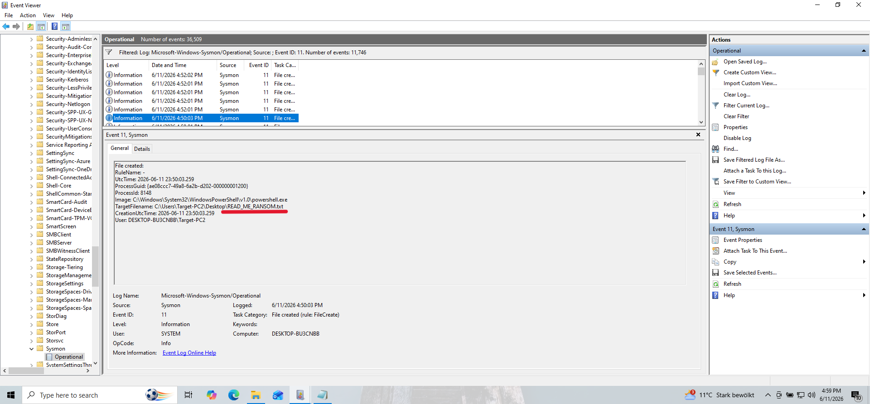Click the Up one level folder icon

pos(30,27)
